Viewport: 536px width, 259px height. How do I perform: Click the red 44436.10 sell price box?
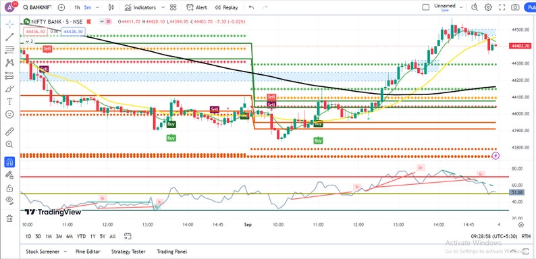coord(35,32)
